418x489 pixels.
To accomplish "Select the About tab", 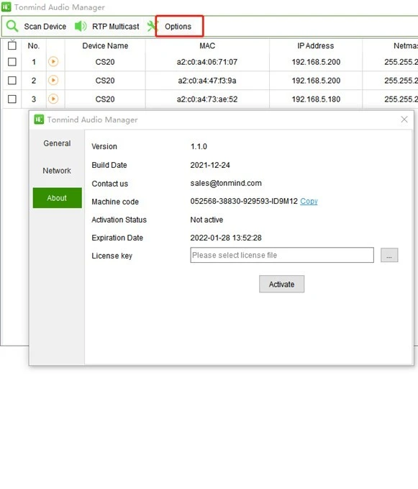I will point(58,198).
